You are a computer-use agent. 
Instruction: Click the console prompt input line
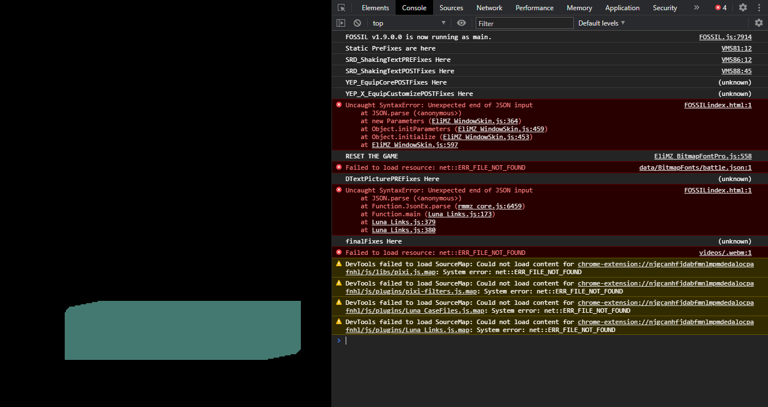point(551,341)
